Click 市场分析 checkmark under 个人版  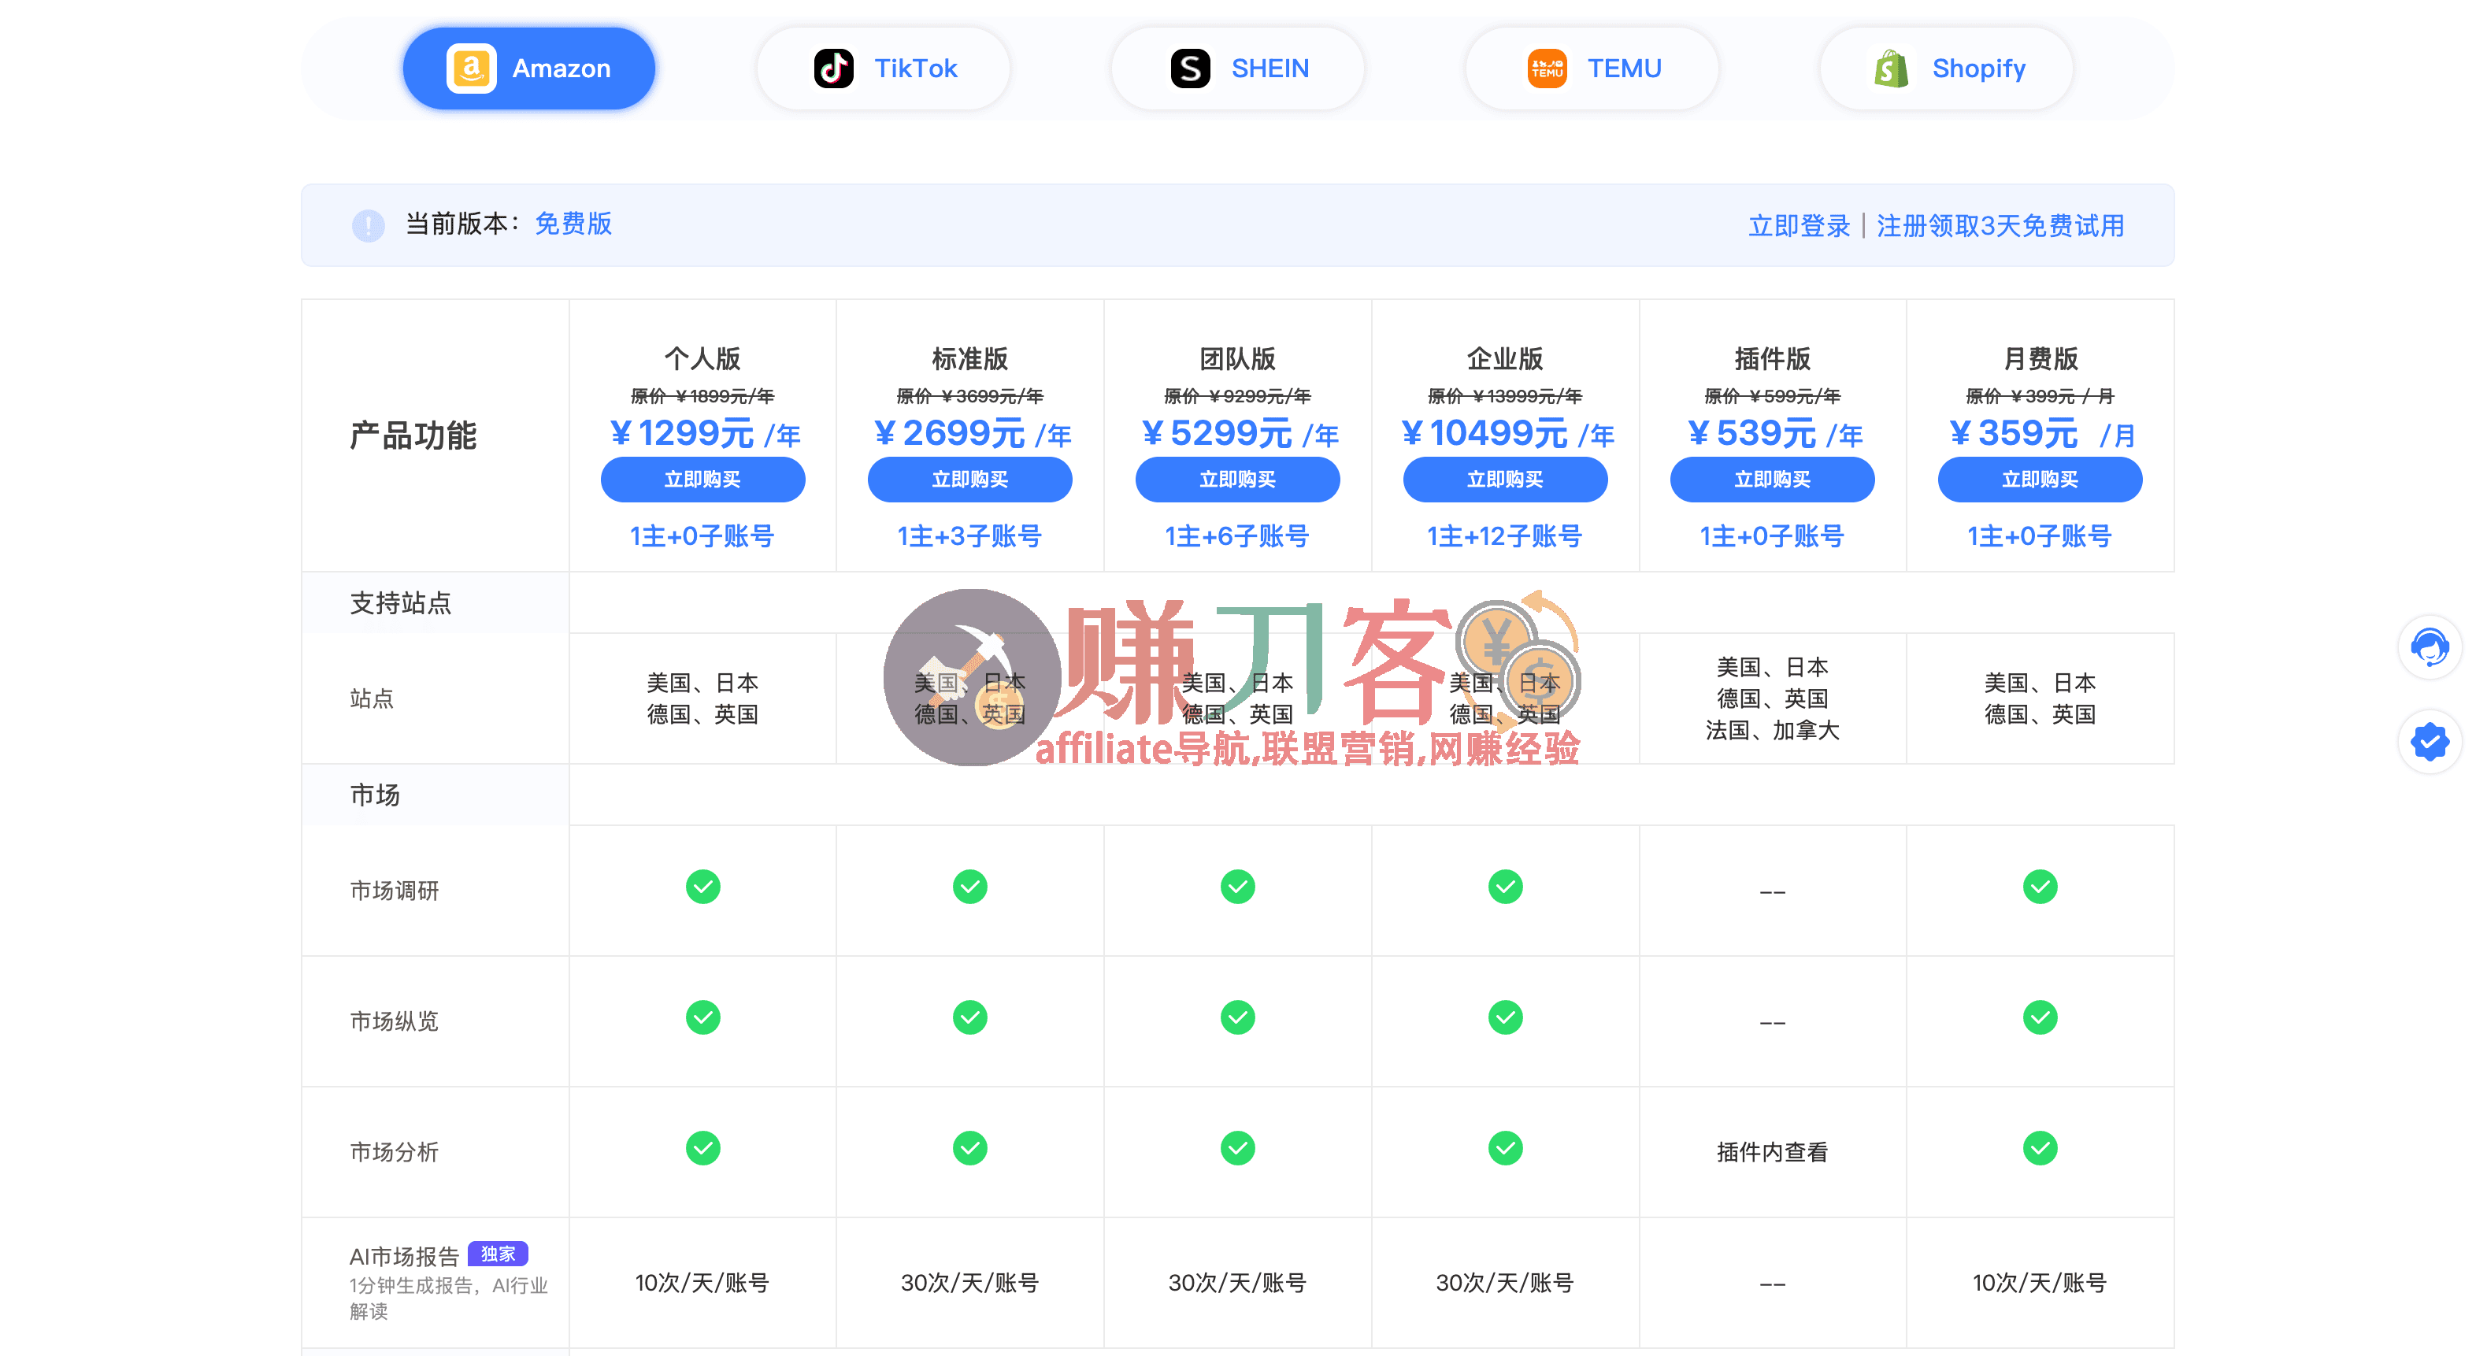pyautogui.click(x=702, y=1148)
